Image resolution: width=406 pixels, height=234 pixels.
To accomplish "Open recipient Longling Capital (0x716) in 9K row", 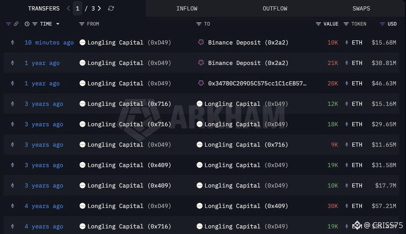I will 246,145.
